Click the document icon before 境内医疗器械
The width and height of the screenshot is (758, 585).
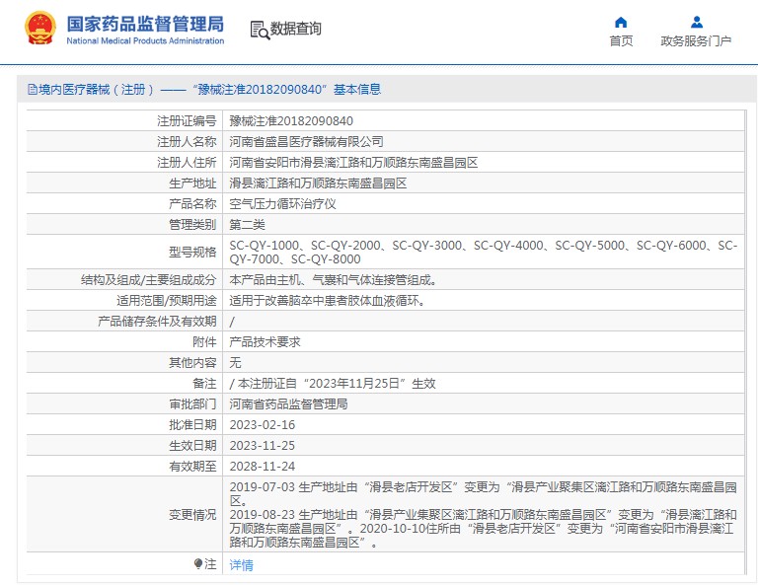pyautogui.click(x=32, y=90)
